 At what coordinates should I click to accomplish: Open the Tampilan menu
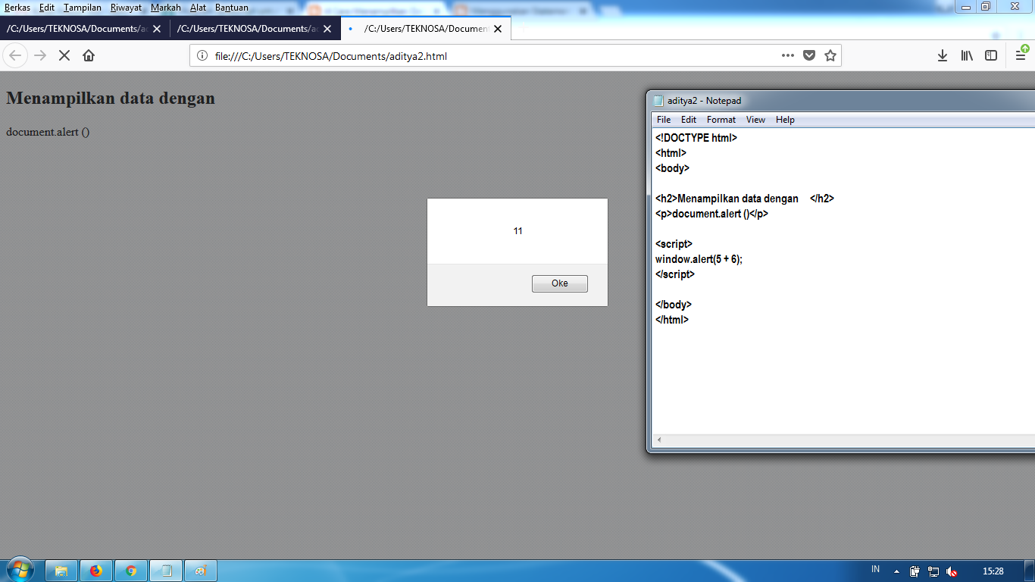point(83,8)
